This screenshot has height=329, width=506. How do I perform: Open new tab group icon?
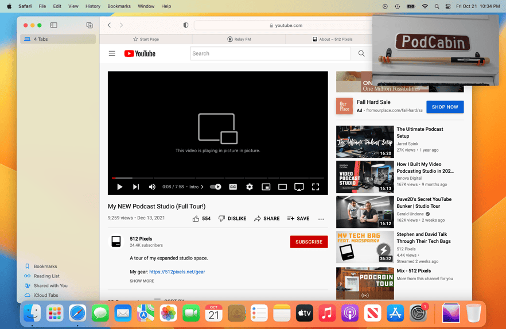tap(89, 25)
